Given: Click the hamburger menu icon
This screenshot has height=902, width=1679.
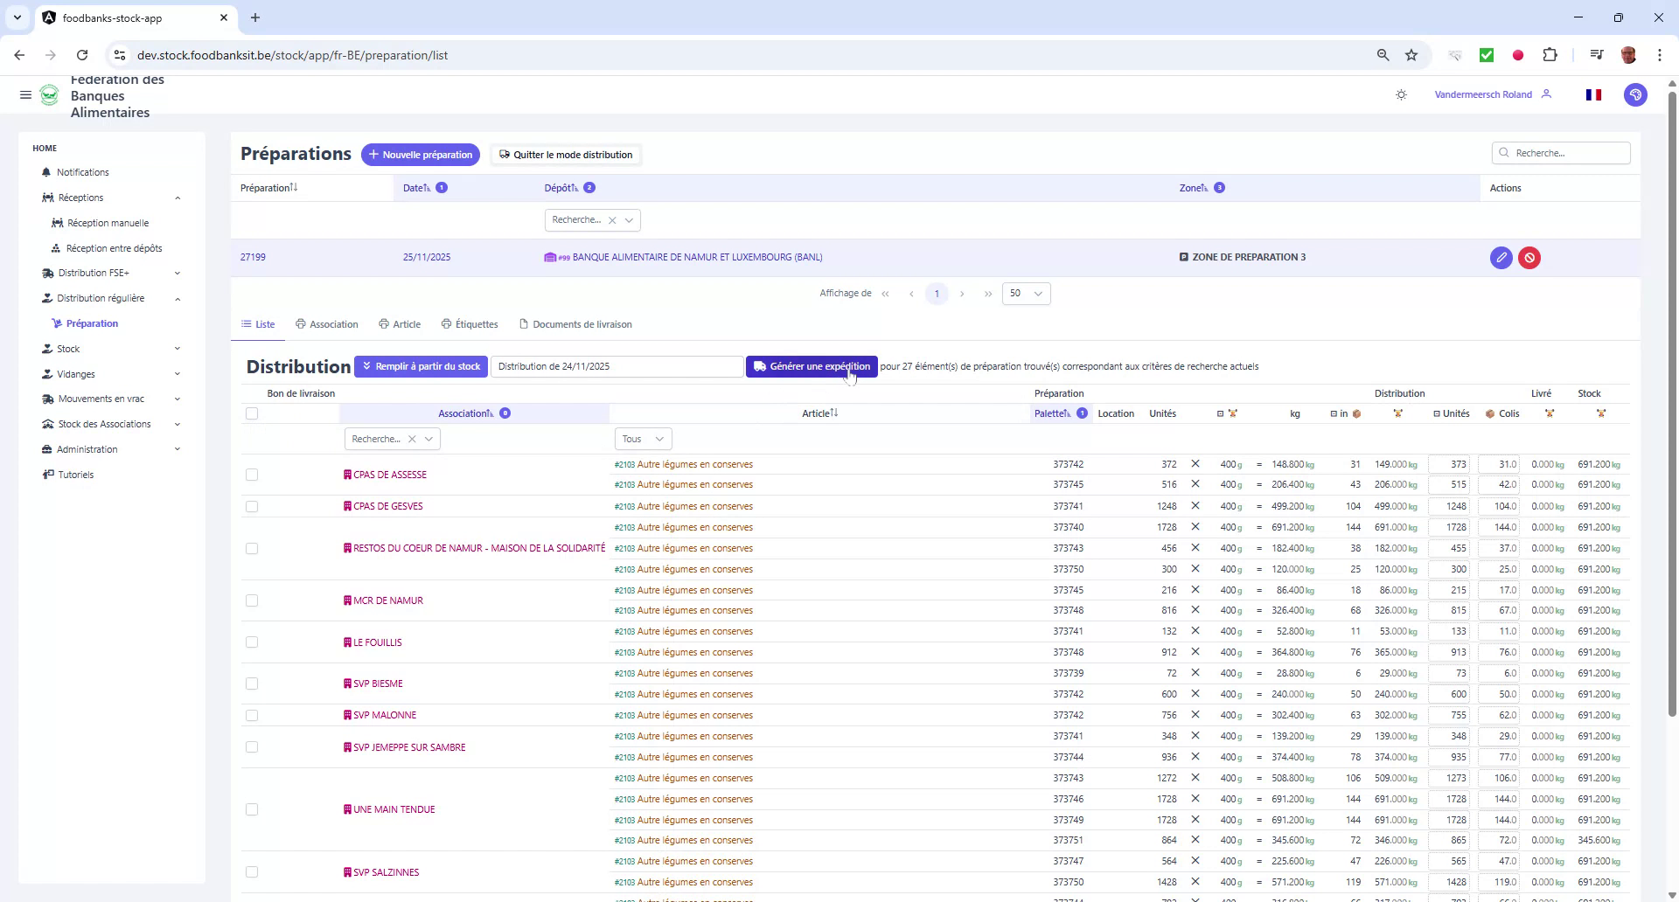Looking at the screenshot, I should point(25,94).
